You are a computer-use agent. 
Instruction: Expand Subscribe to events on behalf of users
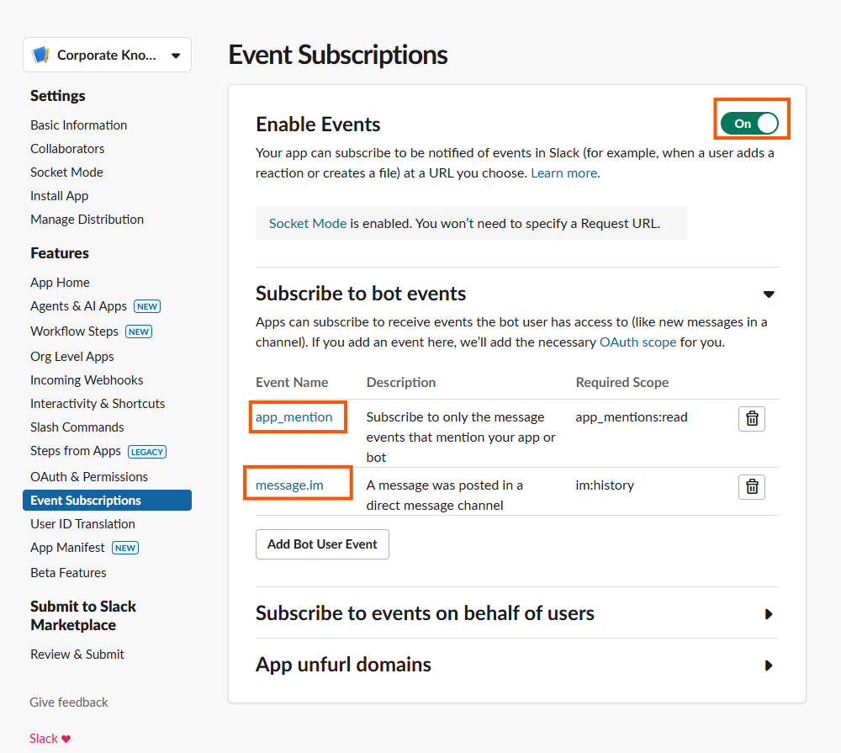pyautogui.click(x=768, y=614)
